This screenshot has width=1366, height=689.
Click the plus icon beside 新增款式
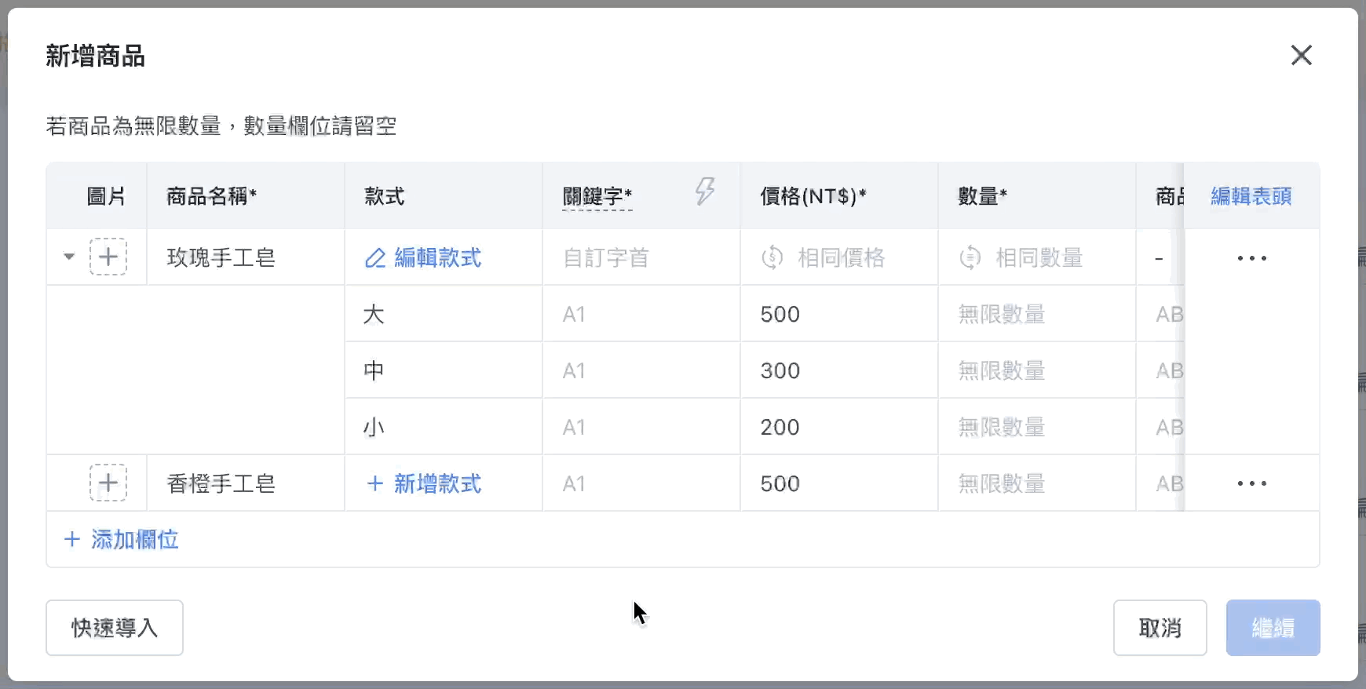pyautogui.click(x=375, y=483)
